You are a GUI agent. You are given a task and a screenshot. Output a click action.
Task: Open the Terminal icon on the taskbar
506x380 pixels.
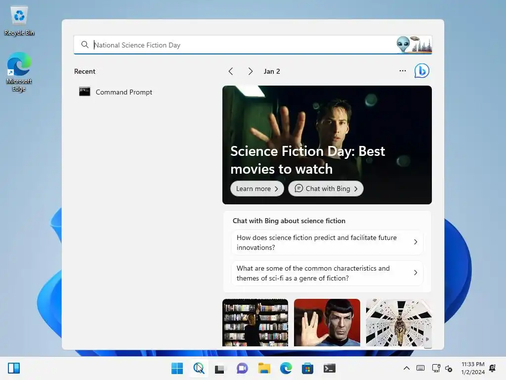(x=329, y=368)
